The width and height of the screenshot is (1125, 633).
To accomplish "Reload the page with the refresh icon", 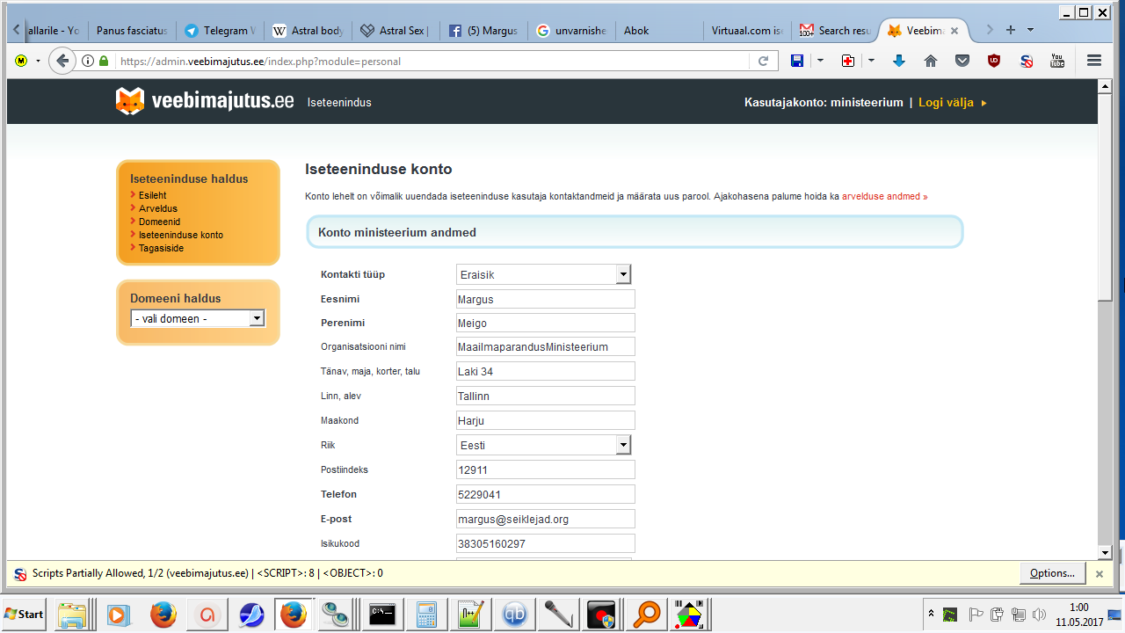I will 763,62.
